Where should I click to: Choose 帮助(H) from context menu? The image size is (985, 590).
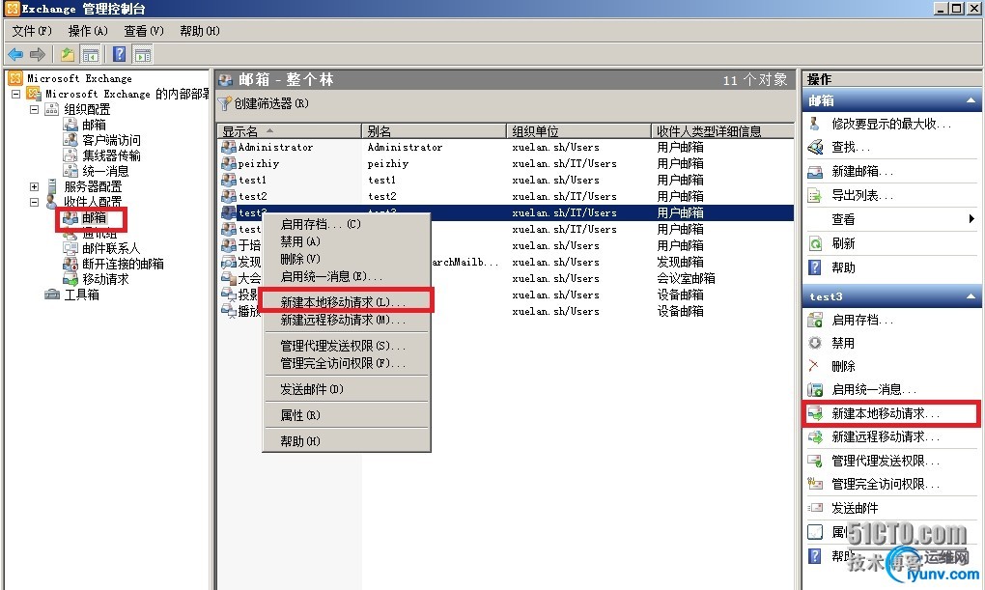(347, 441)
